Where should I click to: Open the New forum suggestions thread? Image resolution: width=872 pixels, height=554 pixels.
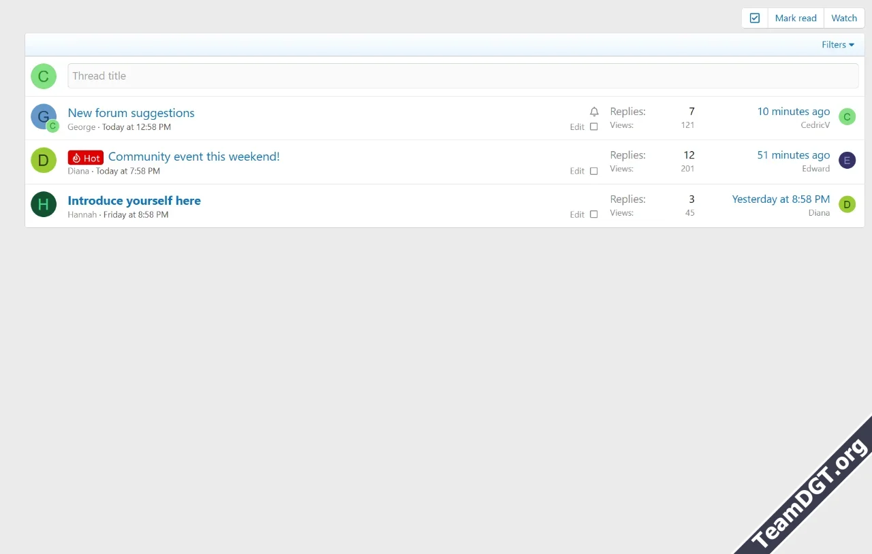131,113
